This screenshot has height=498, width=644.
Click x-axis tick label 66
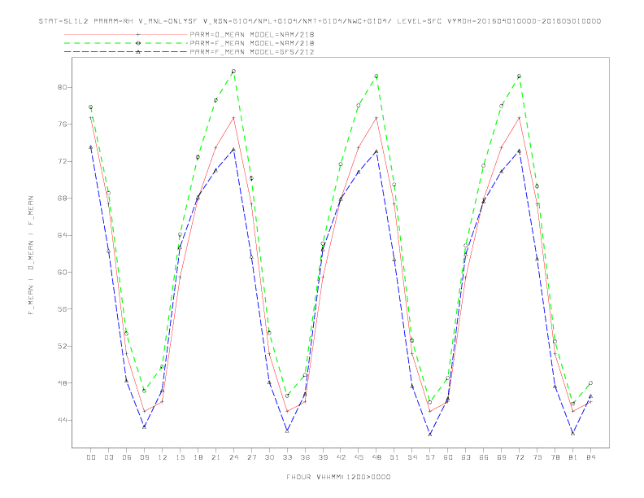point(484,457)
